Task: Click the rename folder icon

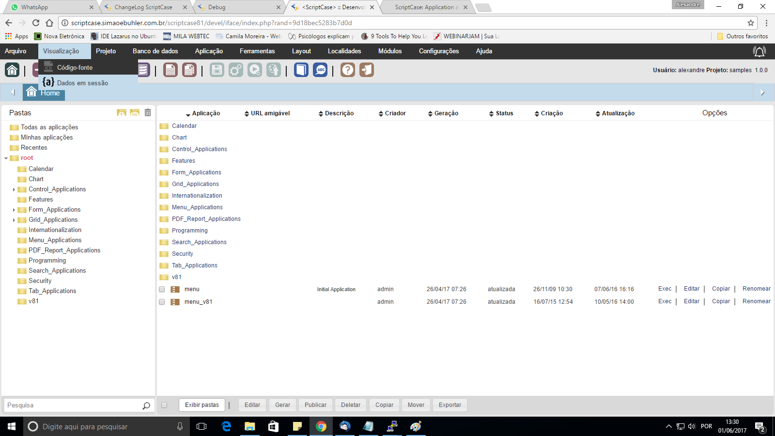Action: pos(135,113)
